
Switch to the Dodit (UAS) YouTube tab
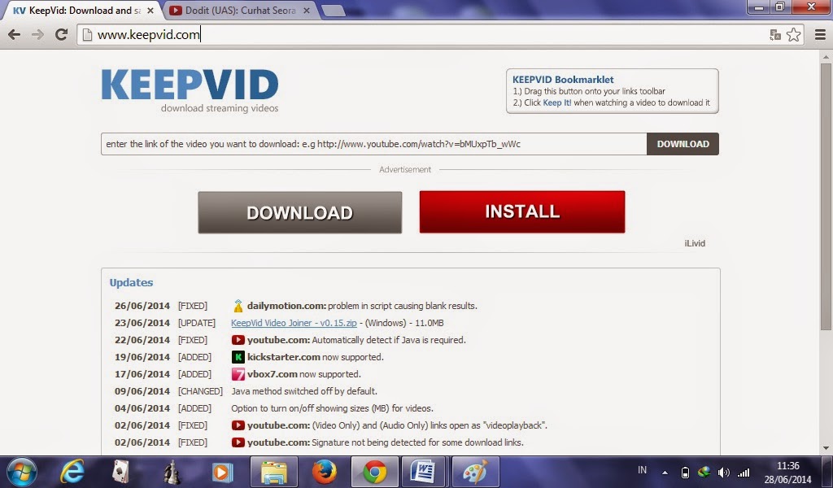(x=239, y=11)
